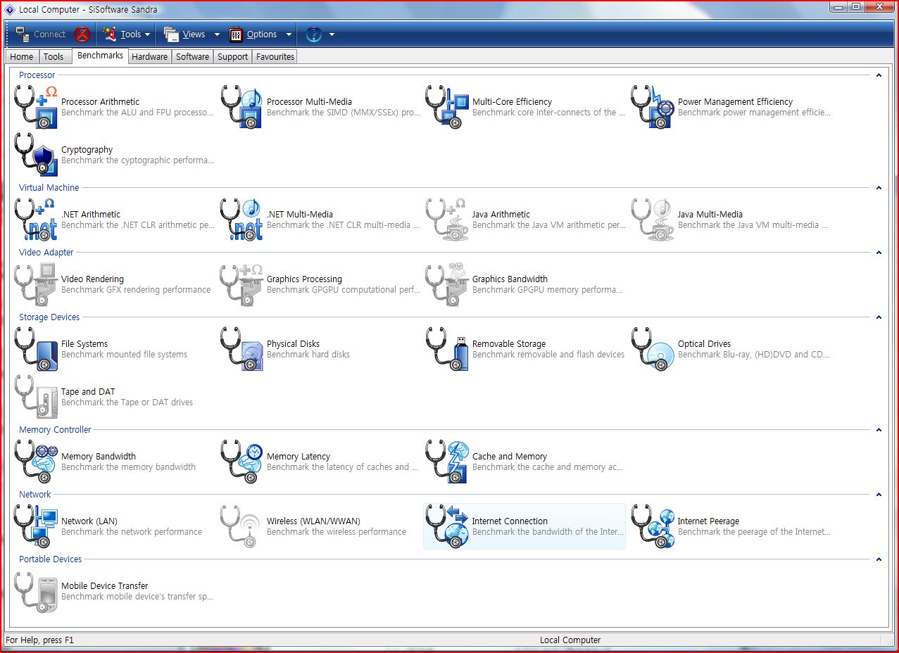Open the Power Management Efficiency icon

(x=653, y=107)
